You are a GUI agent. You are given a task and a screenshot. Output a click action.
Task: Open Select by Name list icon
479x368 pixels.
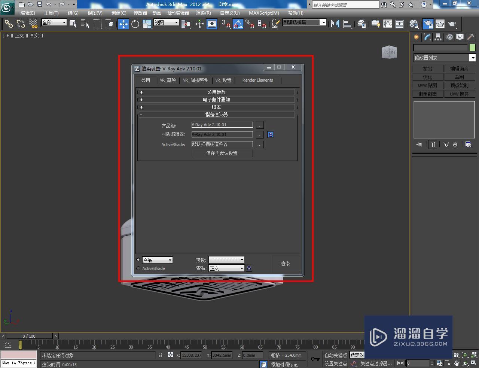[x=85, y=24]
